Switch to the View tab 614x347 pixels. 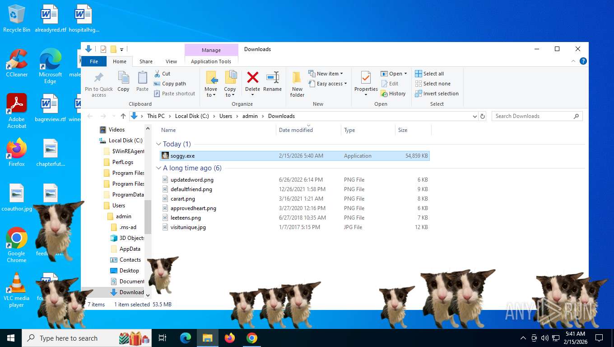[x=171, y=61]
